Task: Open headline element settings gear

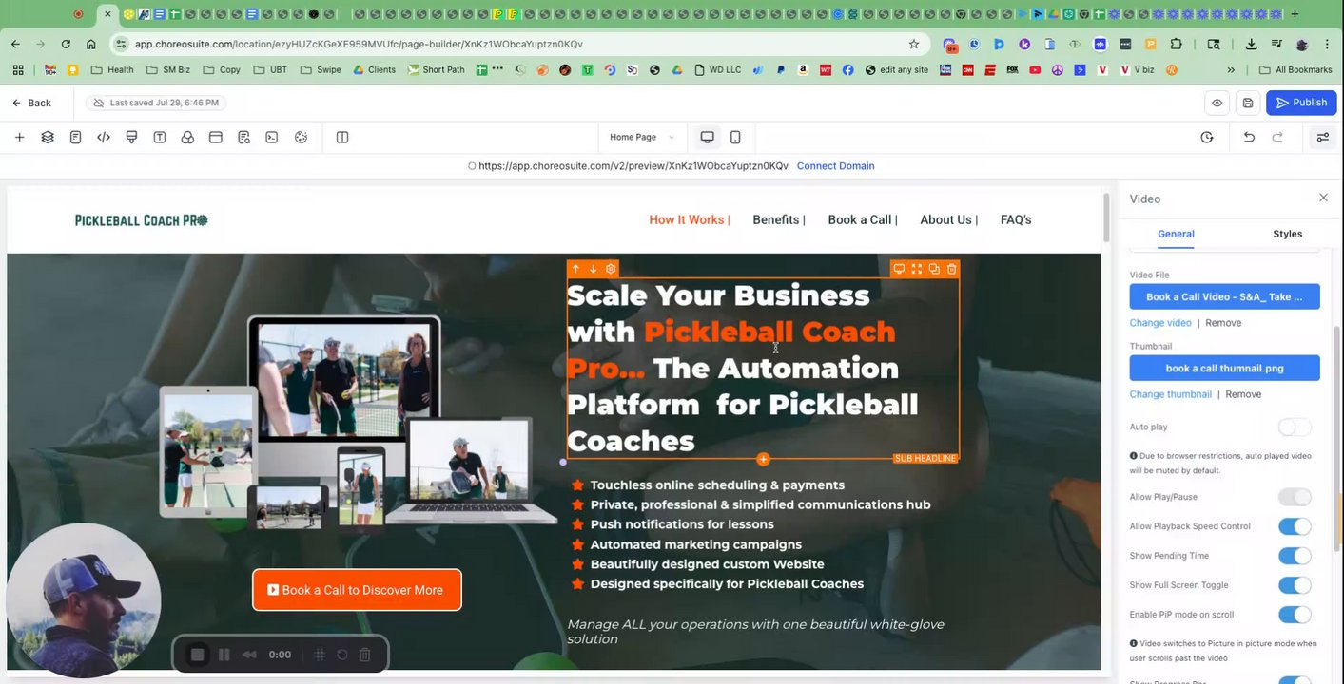Action: click(x=611, y=269)
